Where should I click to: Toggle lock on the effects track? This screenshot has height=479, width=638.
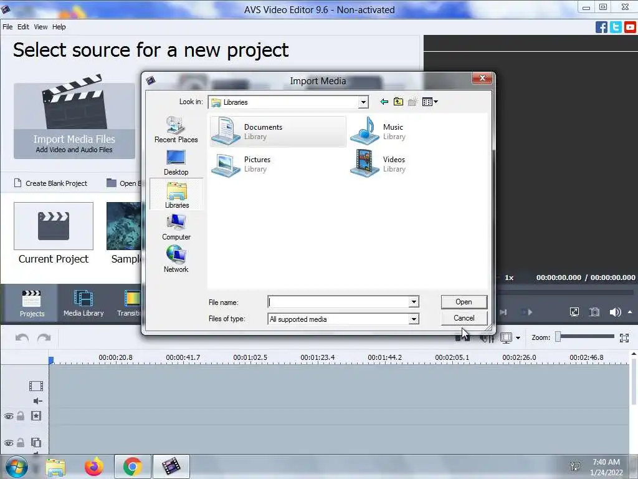pyautogui.click(x=21, y=416)
